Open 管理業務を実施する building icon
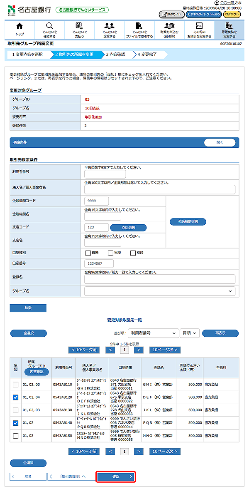Image resolution: width=249 pixels, height=489 pixels. pos(229,26)
